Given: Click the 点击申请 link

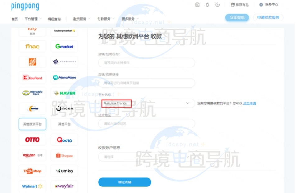Looking at the screenshot, I should (x=249, y=103).
